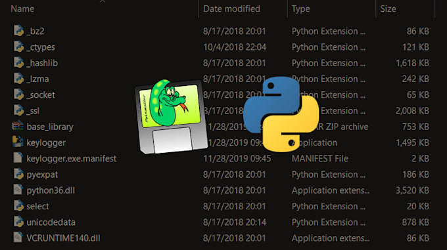The image size is (447, 250).
Task: Select the _socket file name
Action: 41,94
